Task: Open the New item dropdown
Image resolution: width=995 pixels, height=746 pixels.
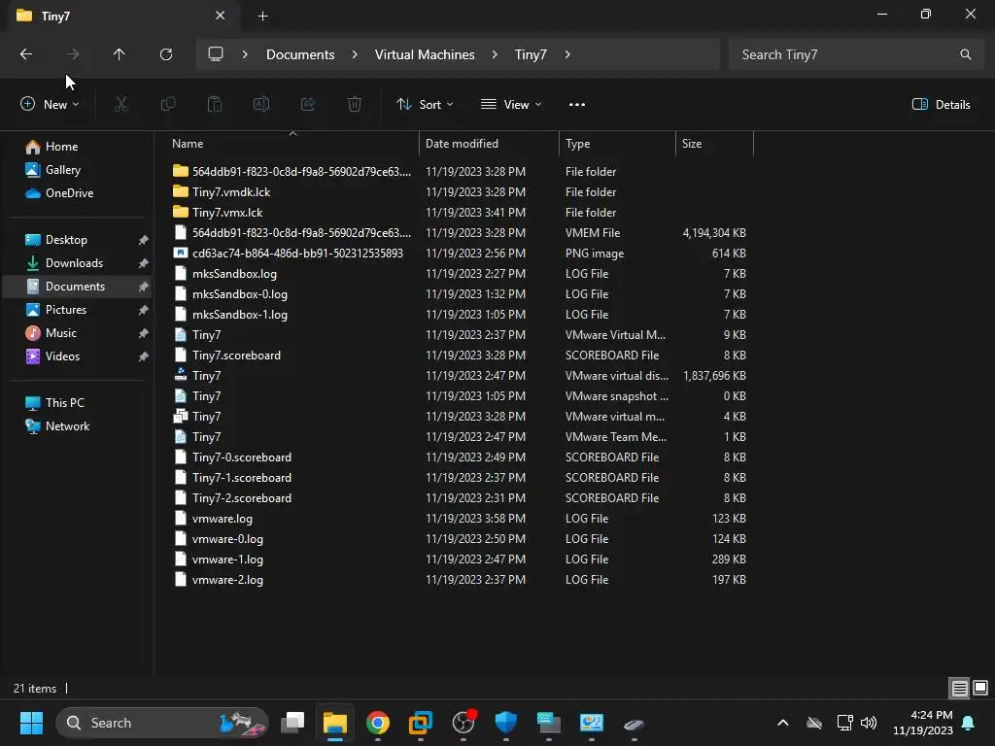Action: tap(50, 105)
